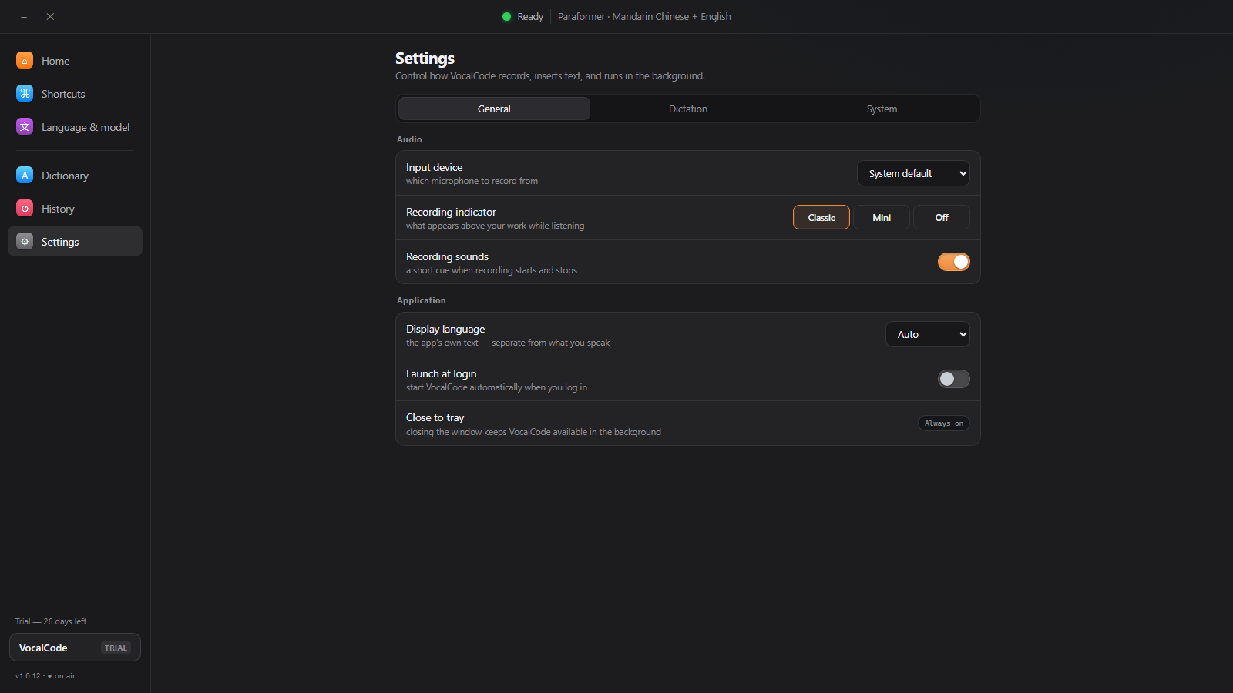Screen dimensions: 1233x693
Task: Click 'what appears above your work' description
Action: [x=495, y=226]
